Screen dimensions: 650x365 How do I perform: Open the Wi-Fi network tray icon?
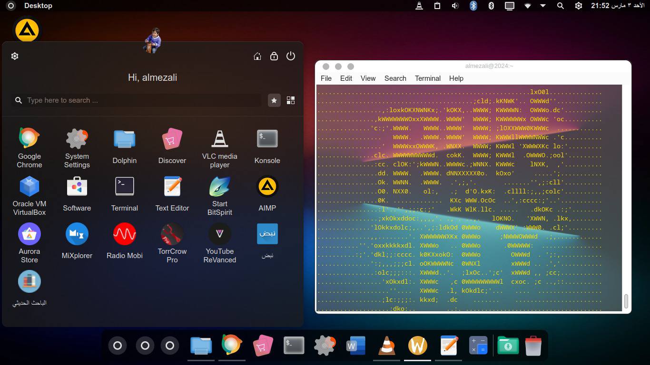[528, 6]
